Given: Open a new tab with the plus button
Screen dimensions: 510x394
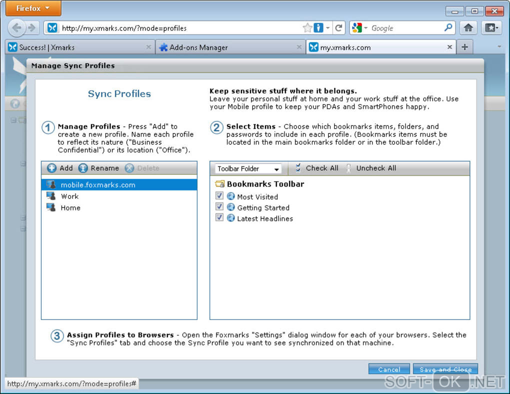Looking at the screenshot, I should 465,47.
